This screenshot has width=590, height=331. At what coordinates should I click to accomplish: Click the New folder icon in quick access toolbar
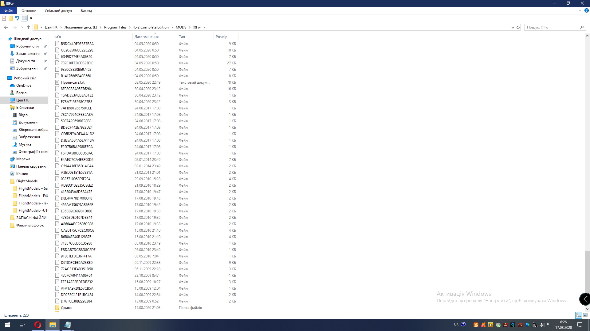point(11,18)
